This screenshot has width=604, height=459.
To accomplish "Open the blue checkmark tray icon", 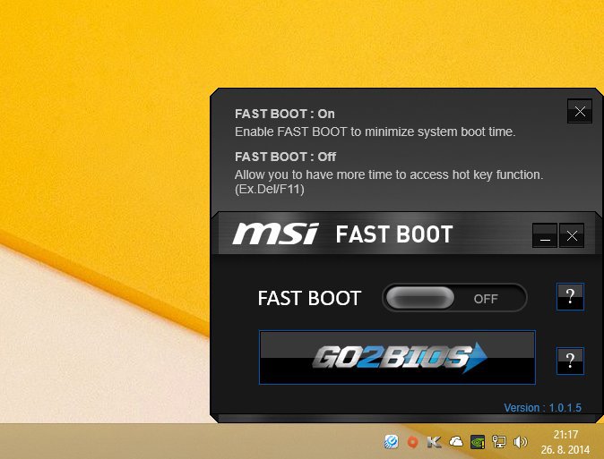I will pos(392,442).
